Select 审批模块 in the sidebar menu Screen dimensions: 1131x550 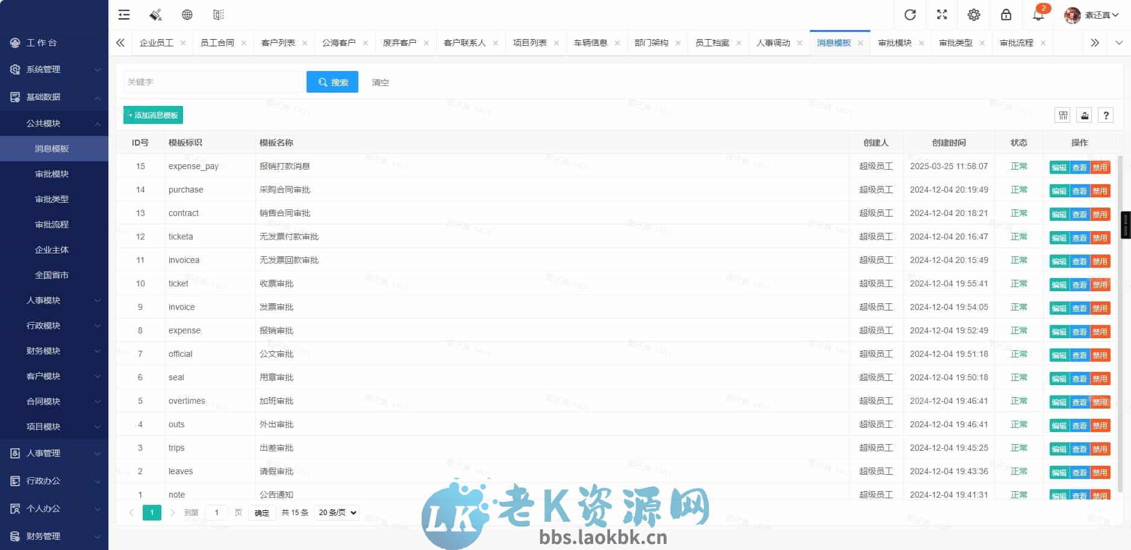click(51, 174)
